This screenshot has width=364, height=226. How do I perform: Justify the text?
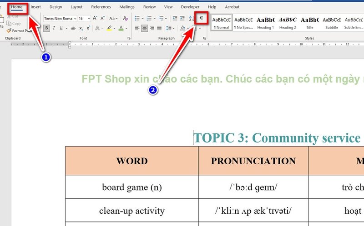[159, 28]
